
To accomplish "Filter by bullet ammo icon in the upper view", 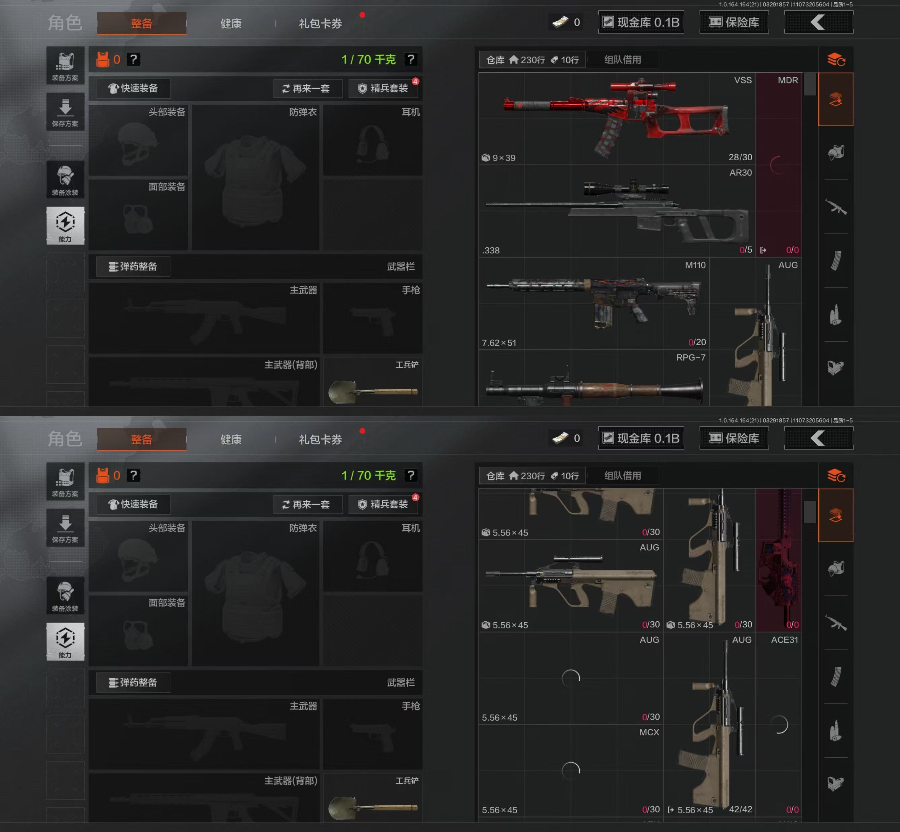I will coord(836,314).
